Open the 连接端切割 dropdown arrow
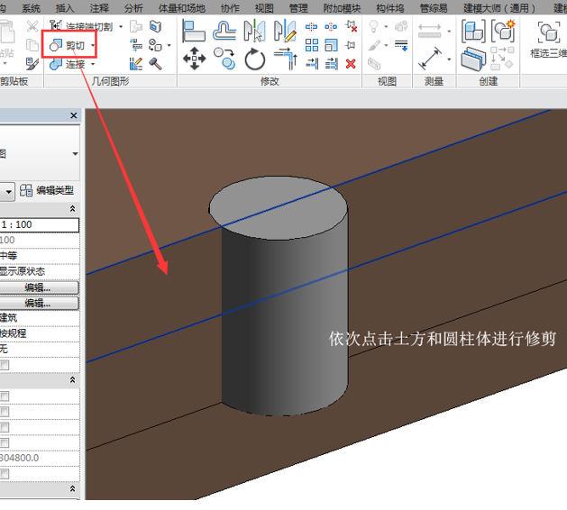Screen dimensions: 567x510 (x=121, y=26)
